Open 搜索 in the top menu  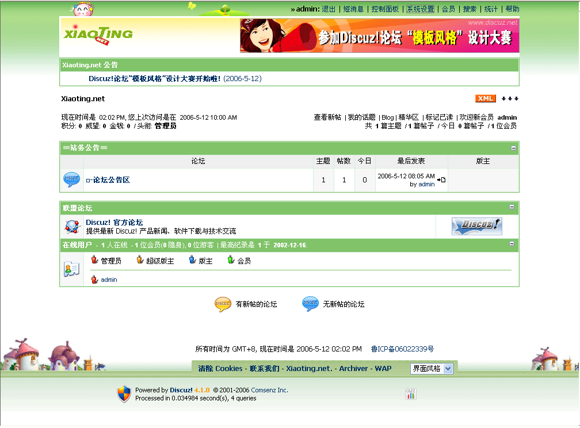point(470,9)
